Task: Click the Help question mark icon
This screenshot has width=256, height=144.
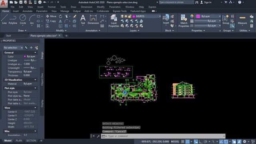Action: point(240,2)
